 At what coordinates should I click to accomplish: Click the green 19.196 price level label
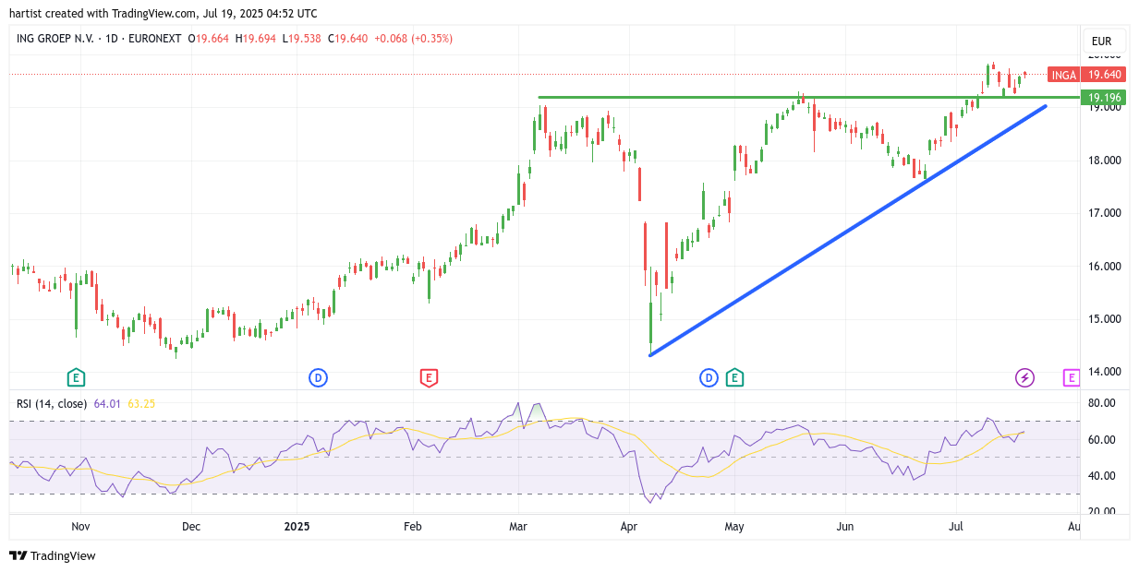tap(1105, 97)
